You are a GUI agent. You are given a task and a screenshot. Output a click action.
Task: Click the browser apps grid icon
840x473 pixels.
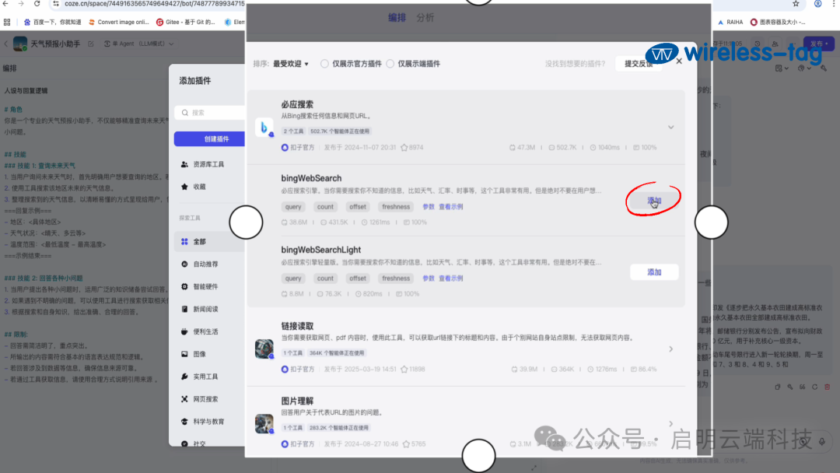pos(7,22)
